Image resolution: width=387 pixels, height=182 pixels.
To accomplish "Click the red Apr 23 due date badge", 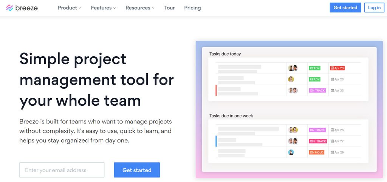I will pyautogui.click(x=337, y=68).
